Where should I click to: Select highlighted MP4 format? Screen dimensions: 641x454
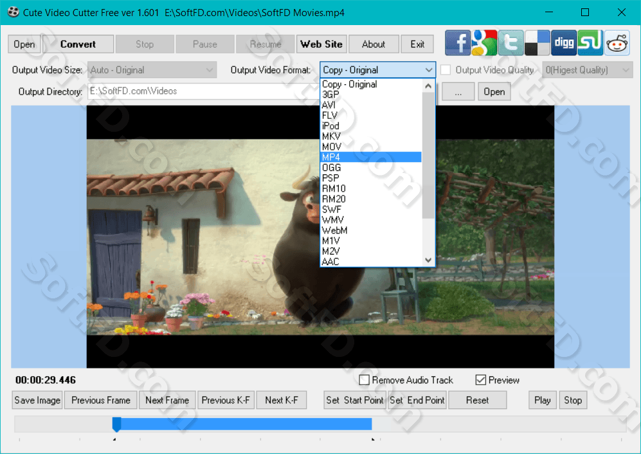tap(371, 157)
